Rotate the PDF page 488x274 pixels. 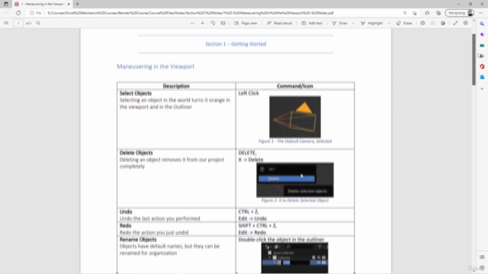coord(213,24)
